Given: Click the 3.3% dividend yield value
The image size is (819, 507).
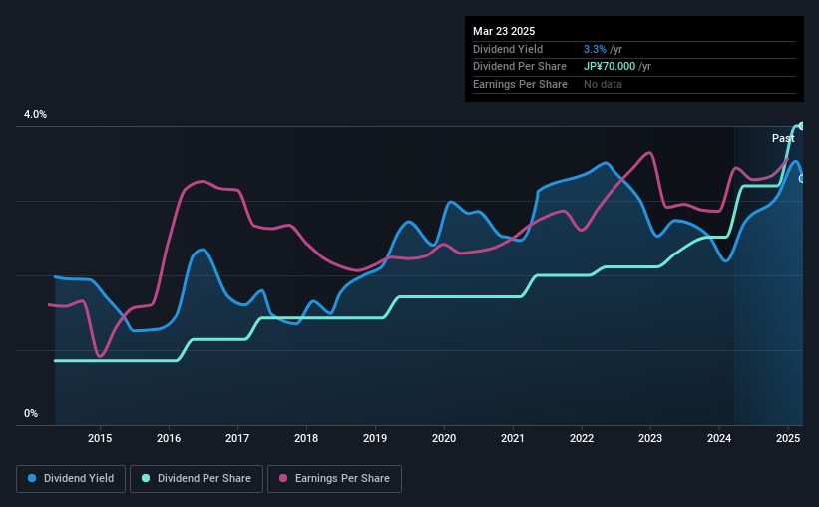Looking at the screenshot, I should [x=595, y=49].
